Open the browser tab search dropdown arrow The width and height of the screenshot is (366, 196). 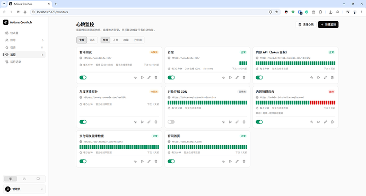click(4, 4)
